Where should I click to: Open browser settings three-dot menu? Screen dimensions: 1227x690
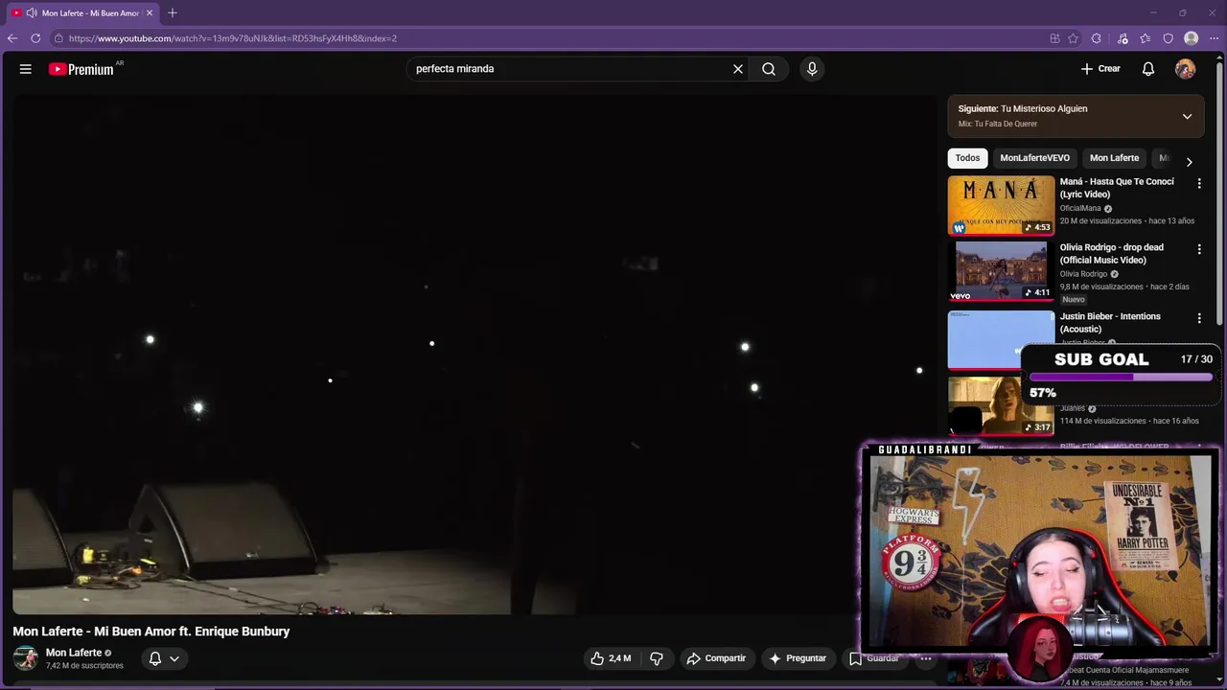1214,38
